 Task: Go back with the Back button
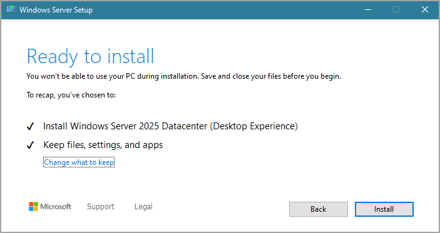point(318,209)
